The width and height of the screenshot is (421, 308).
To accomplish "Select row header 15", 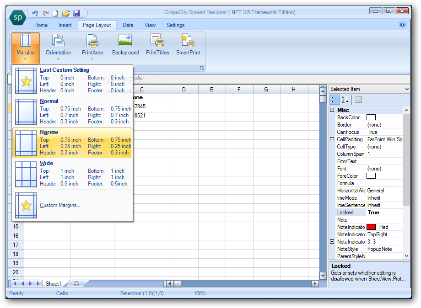I will [16, 227].
